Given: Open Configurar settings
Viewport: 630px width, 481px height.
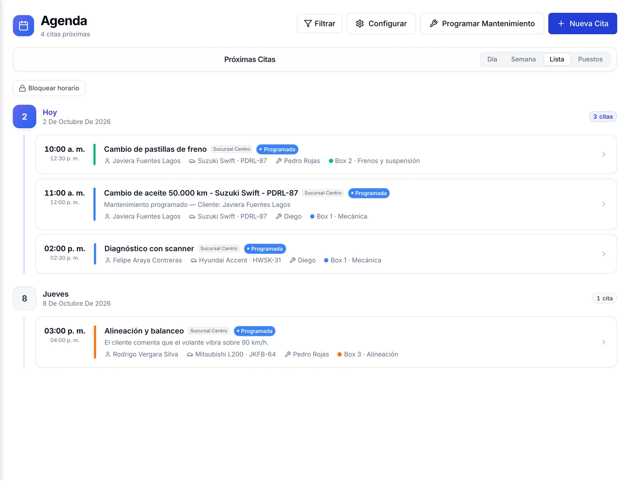Looking at the screenshot, I should pyautogui.click(x=381, y=24).
